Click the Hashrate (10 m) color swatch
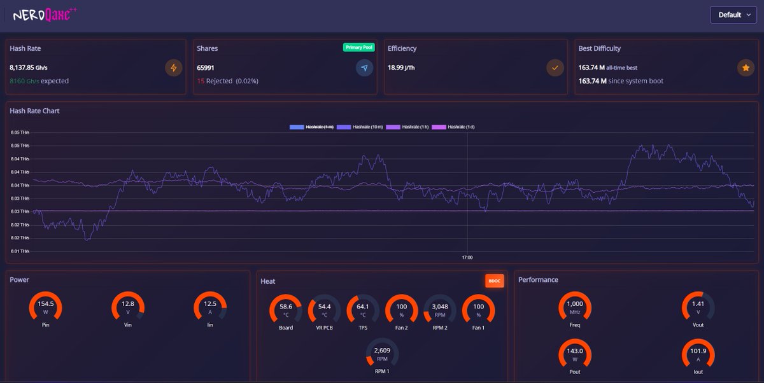The width and height of the screenshot is (764, 383). coord(344,127)
